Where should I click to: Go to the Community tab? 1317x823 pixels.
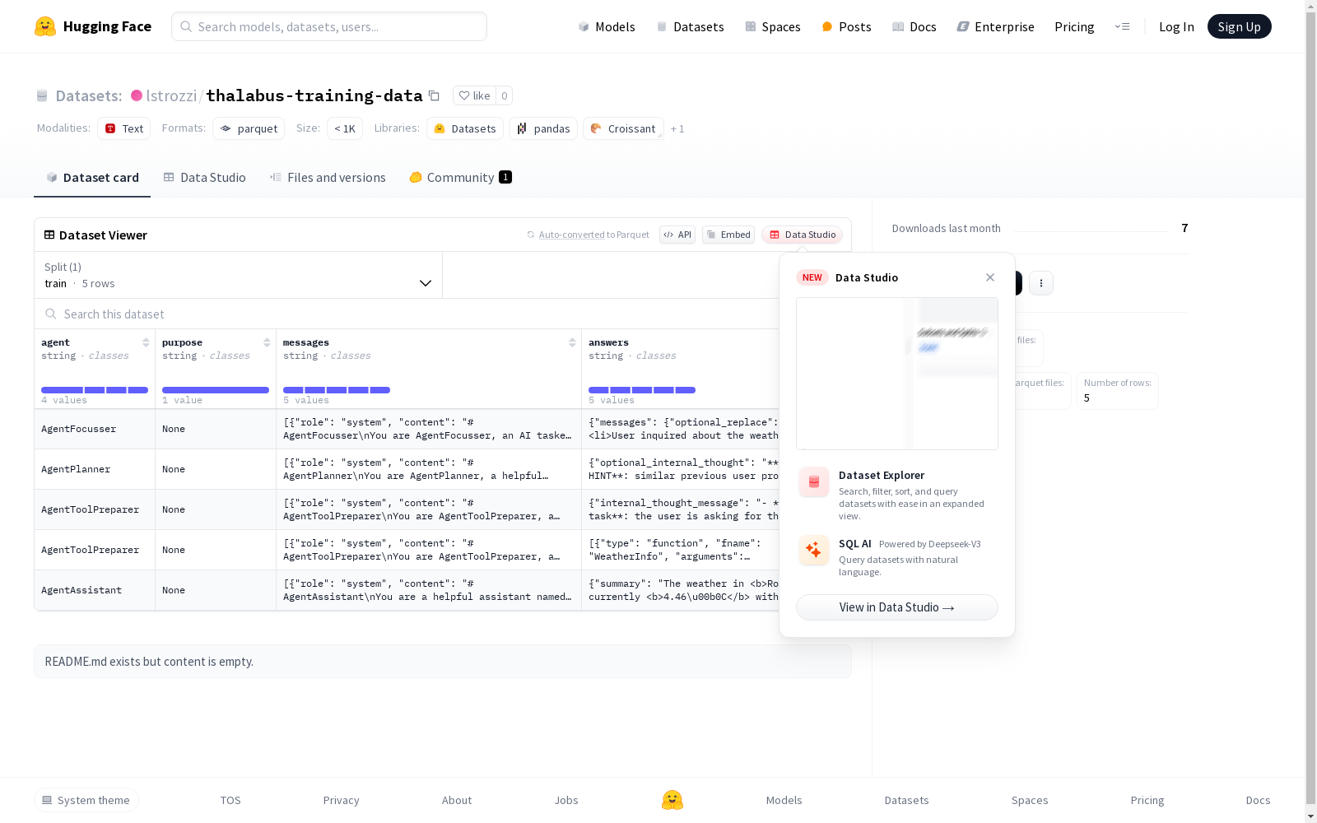(x=461, y=178)
